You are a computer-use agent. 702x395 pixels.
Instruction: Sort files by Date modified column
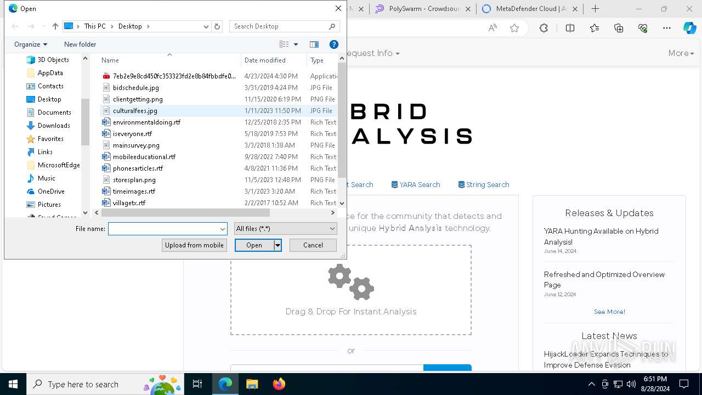point(274,60)
